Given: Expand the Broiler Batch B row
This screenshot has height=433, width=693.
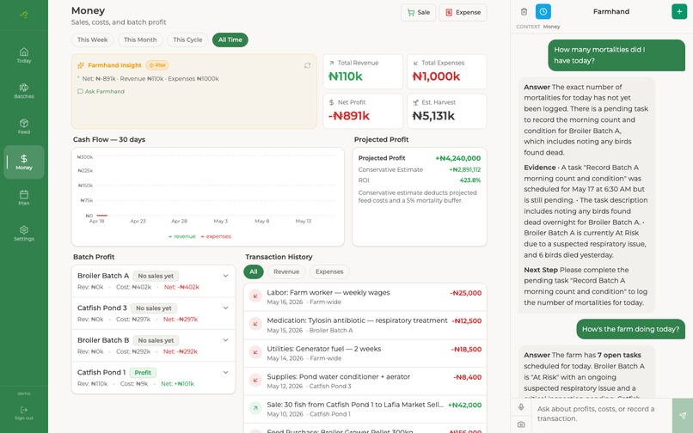Looking at the screenshot, I should coord(153,345).
